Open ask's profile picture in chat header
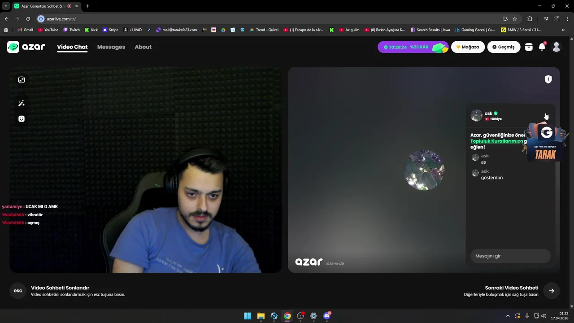Image resolution: width=574 pixels, height=323 pixels. click(x=476, y=116)
